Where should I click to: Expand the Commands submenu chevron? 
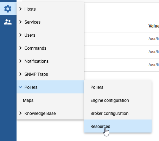coord(20,48)
